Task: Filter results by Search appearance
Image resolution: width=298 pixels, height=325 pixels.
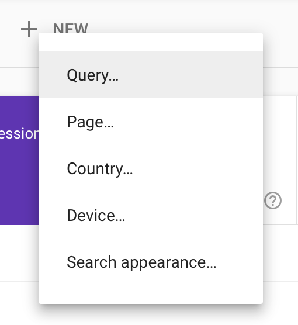Action: click(x=151, y=262)
